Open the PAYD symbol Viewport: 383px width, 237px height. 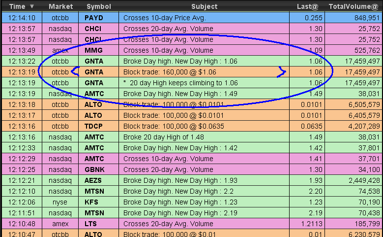tap(94, 18)
